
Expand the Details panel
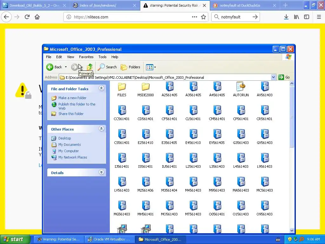101,172
